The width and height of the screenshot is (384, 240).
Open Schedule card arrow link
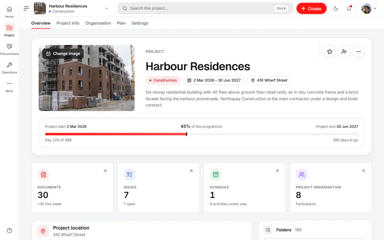pyautogui.click(x=277, y=171)
